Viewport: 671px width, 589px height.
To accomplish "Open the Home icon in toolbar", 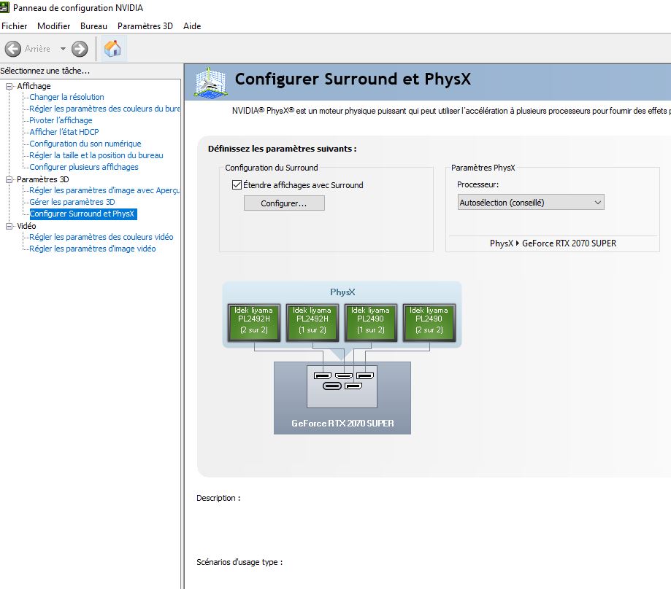I will [x=112, y=48].
